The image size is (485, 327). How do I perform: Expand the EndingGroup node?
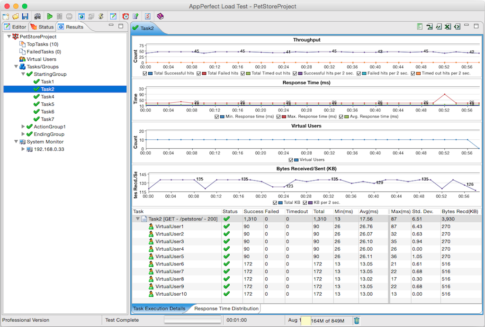tap(23, 134)
